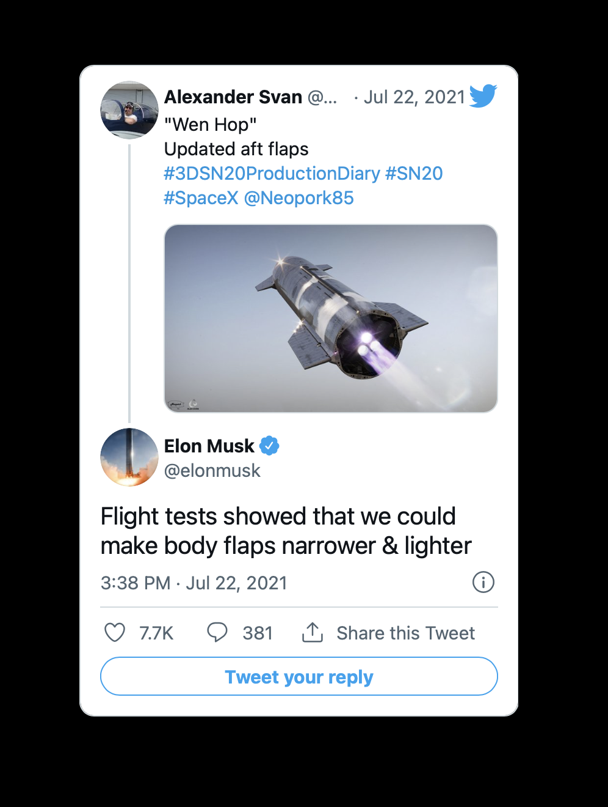
Task: Click the Twitter bird logo
Action: [x=483, y=97]
